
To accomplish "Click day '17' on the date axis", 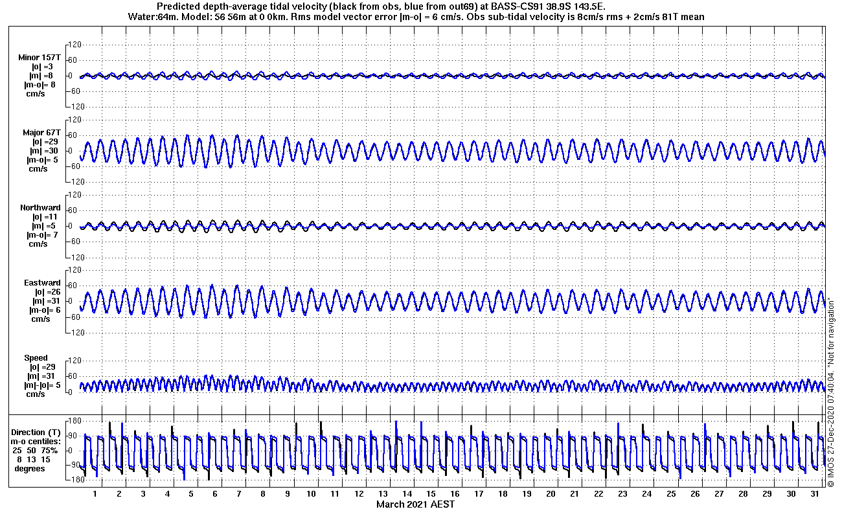I will (x=479, y=494).
